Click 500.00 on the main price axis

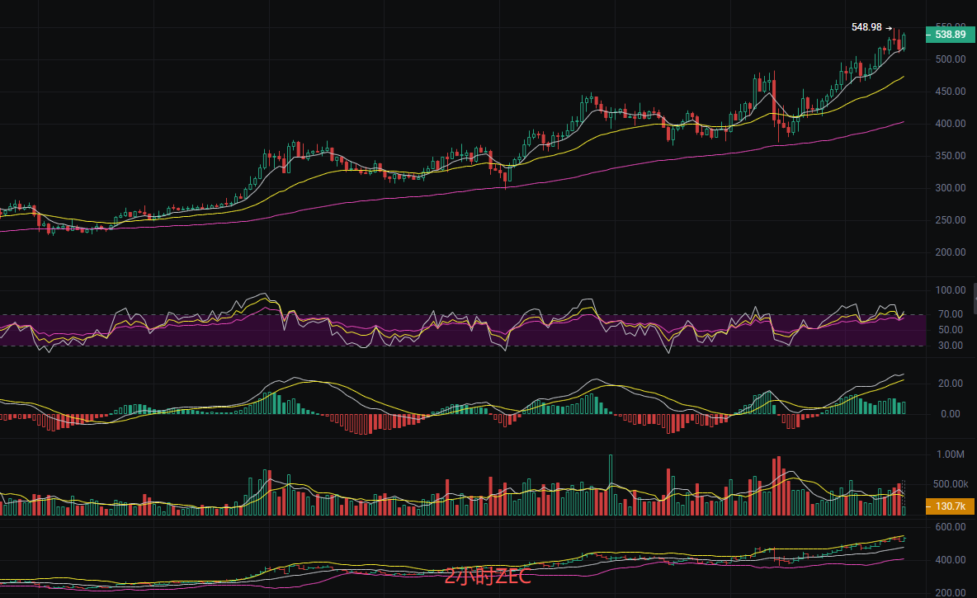click(x=951, y=59)
